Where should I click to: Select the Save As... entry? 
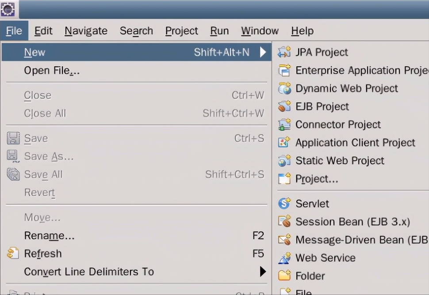[136, 156]
